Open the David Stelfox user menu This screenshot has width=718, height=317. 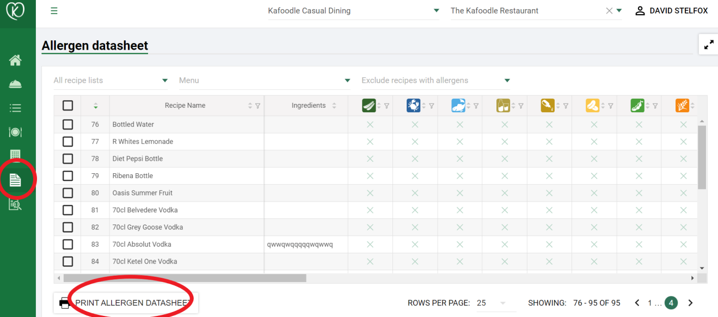point(672,11)
